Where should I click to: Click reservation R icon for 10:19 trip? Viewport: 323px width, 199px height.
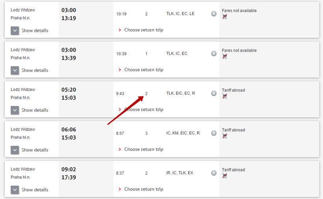tap(214, 14)
